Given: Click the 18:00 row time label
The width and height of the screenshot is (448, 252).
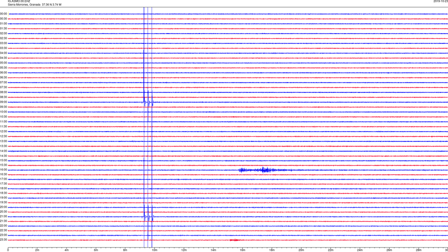Looking at the screenshot, I should (x=3, y=188).
